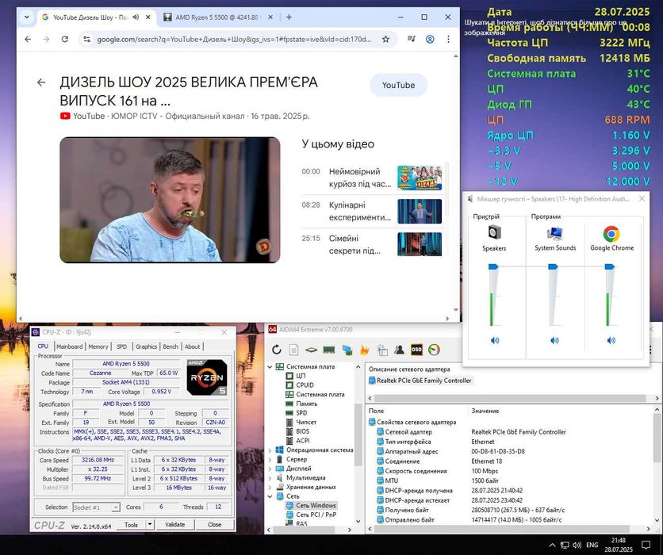This screenshot has height=555, width=663.
Task: Click the AIDA64 memory module toolbar icon
Action: tap(328, 350)
